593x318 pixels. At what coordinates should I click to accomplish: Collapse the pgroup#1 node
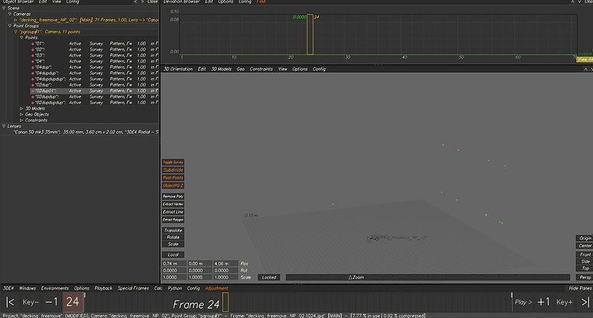pos(15,32)
